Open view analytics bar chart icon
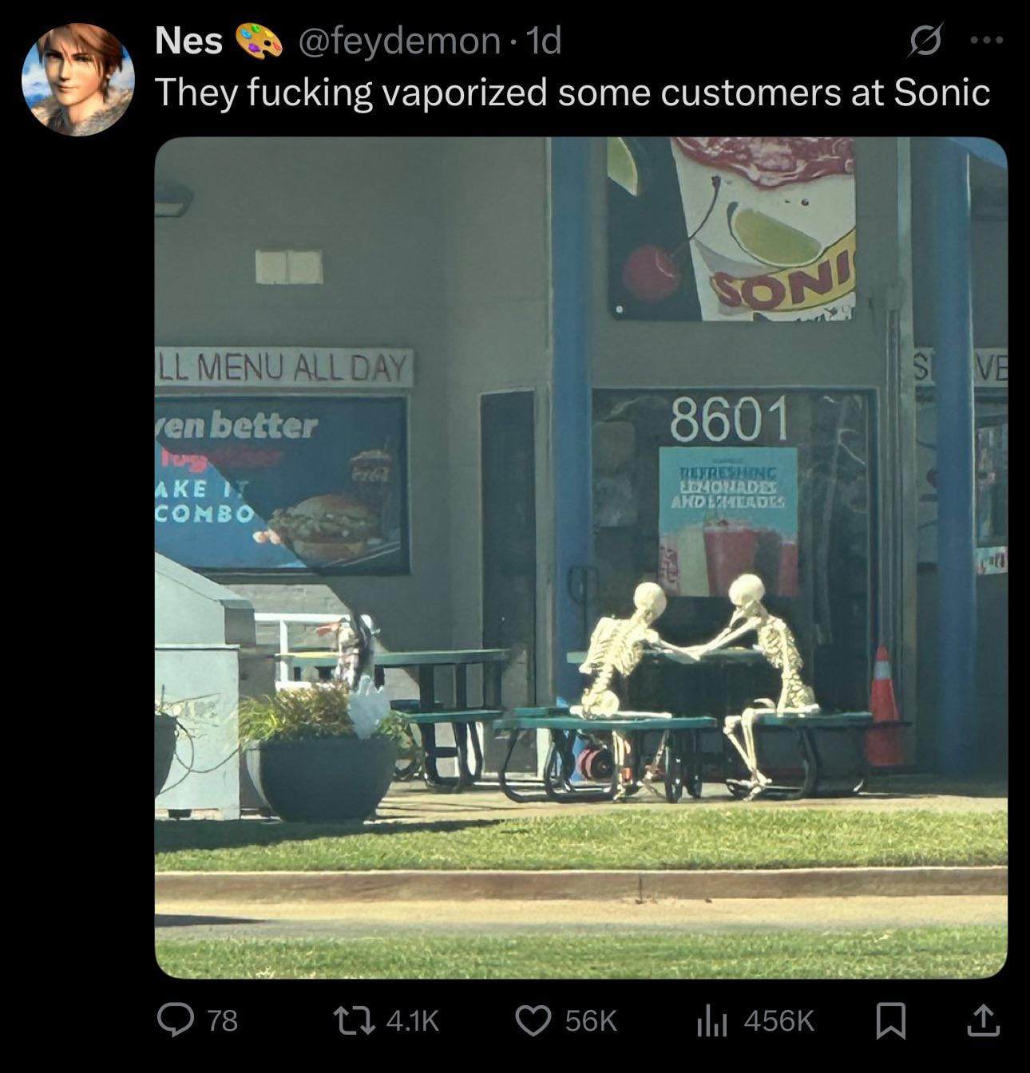Image resolution: width=1030 pixels, height=1073 pixels. (x=712, y=1020)
